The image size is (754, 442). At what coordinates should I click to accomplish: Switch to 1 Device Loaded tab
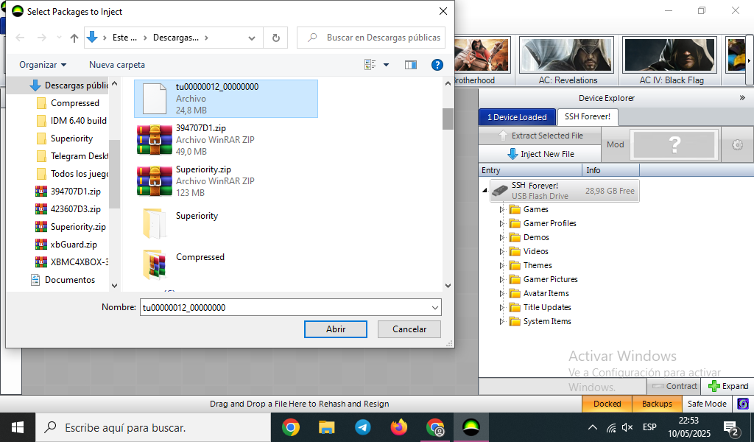(x=517, y=117)
